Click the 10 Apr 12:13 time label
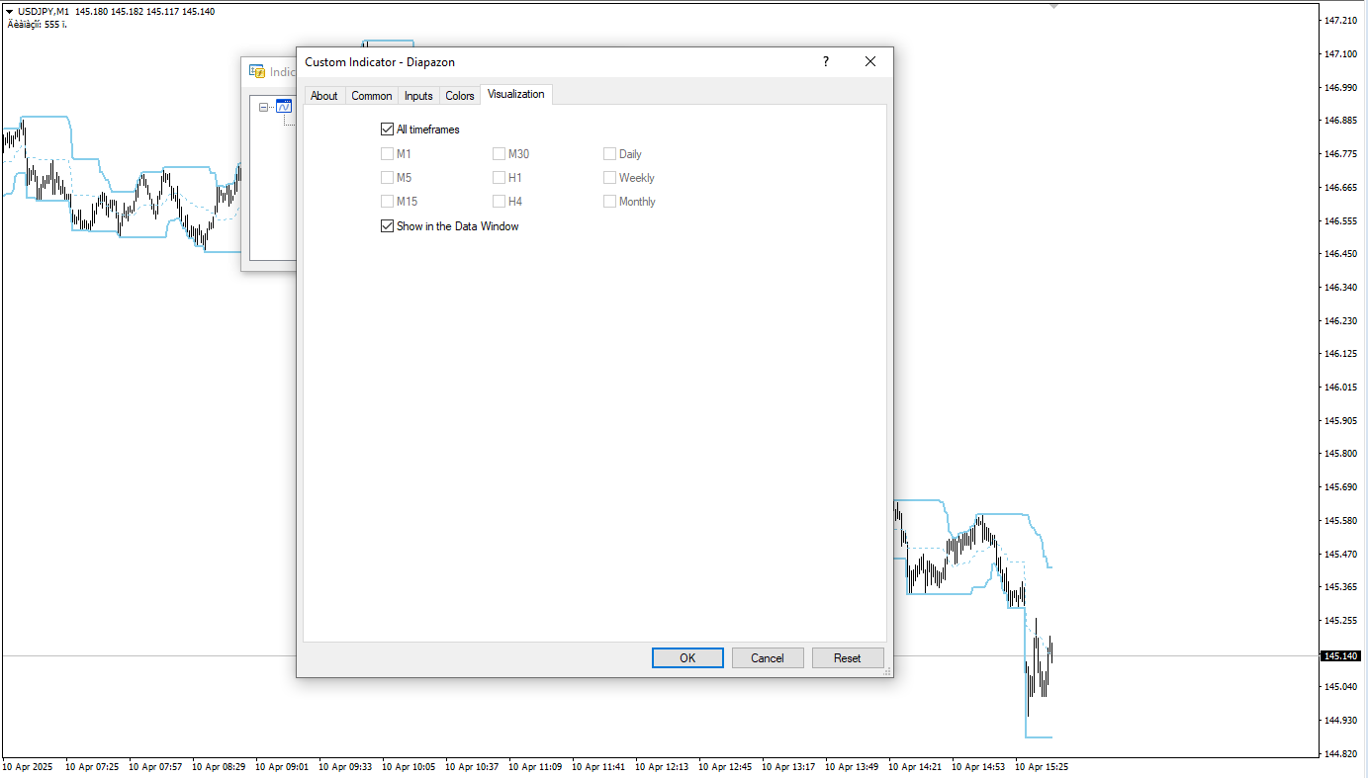The image size is (1368, 778). pyautogui.click(x=662, y=766)
